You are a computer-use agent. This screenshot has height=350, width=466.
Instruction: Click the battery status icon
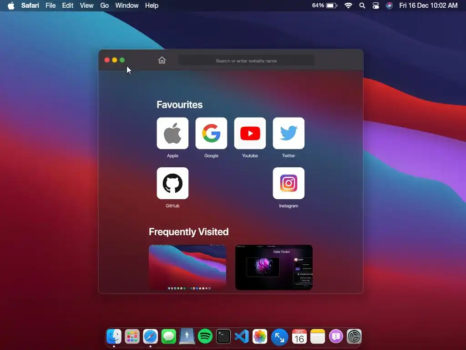332,5
